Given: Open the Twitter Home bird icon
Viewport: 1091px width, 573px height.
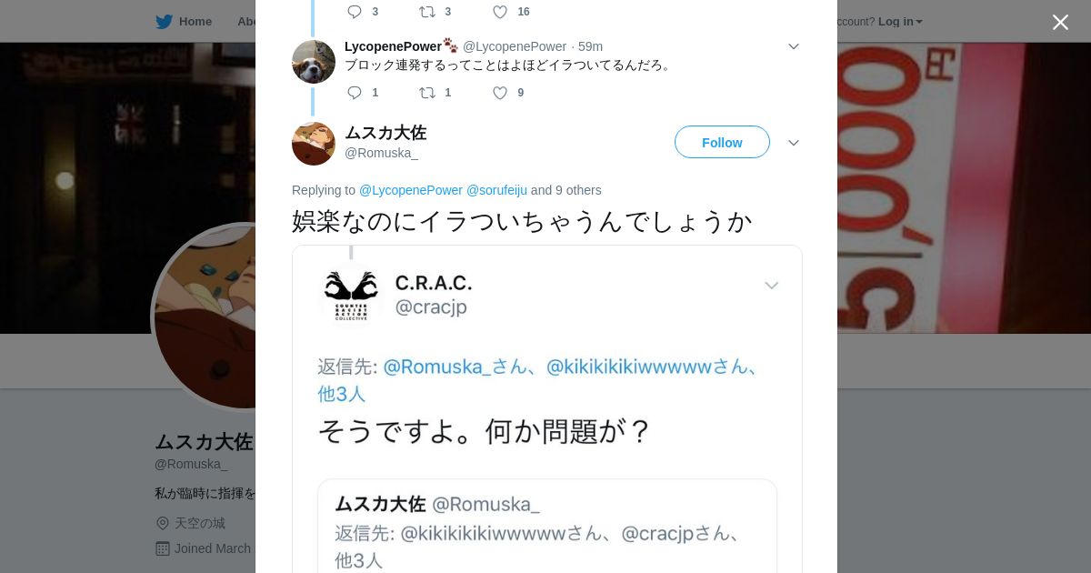Looking at the screenshot, I should coord(164,22).
